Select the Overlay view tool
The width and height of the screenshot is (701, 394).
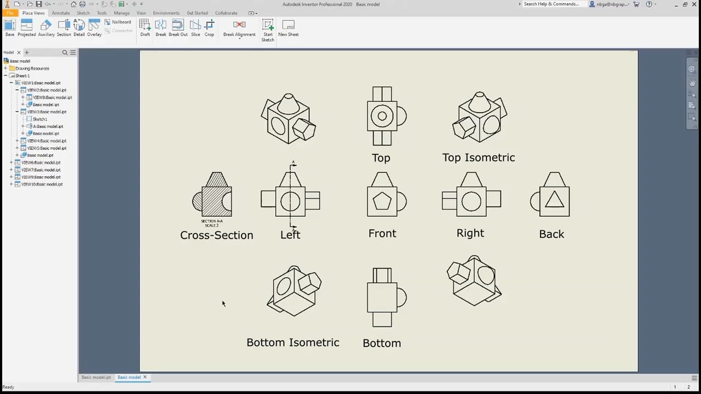(94, 28)
